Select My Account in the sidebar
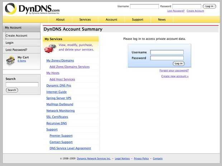The image size is (222, 166). click(x=21, y=28)
